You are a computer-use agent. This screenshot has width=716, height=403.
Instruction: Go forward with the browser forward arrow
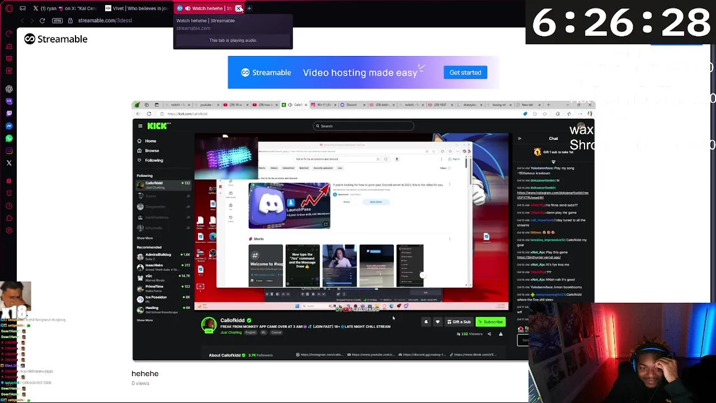tap(31, 21)
